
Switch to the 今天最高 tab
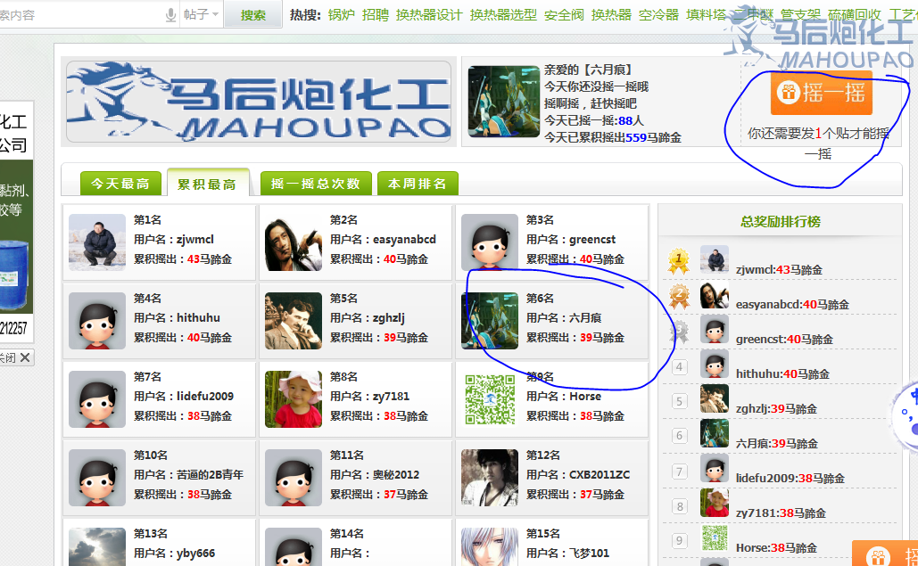[x=120, y=184]
